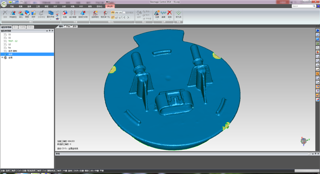Select the 填充单个孔 (Fill Single Hole) tool
Screen dimensions: 320x174
click(x=105, y=14)
